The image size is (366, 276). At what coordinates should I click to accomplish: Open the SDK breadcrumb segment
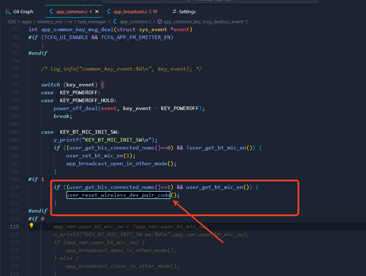coord(12,22)
